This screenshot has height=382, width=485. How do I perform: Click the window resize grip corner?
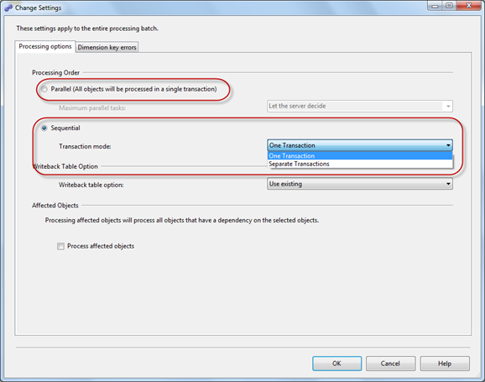pos(479,375)
